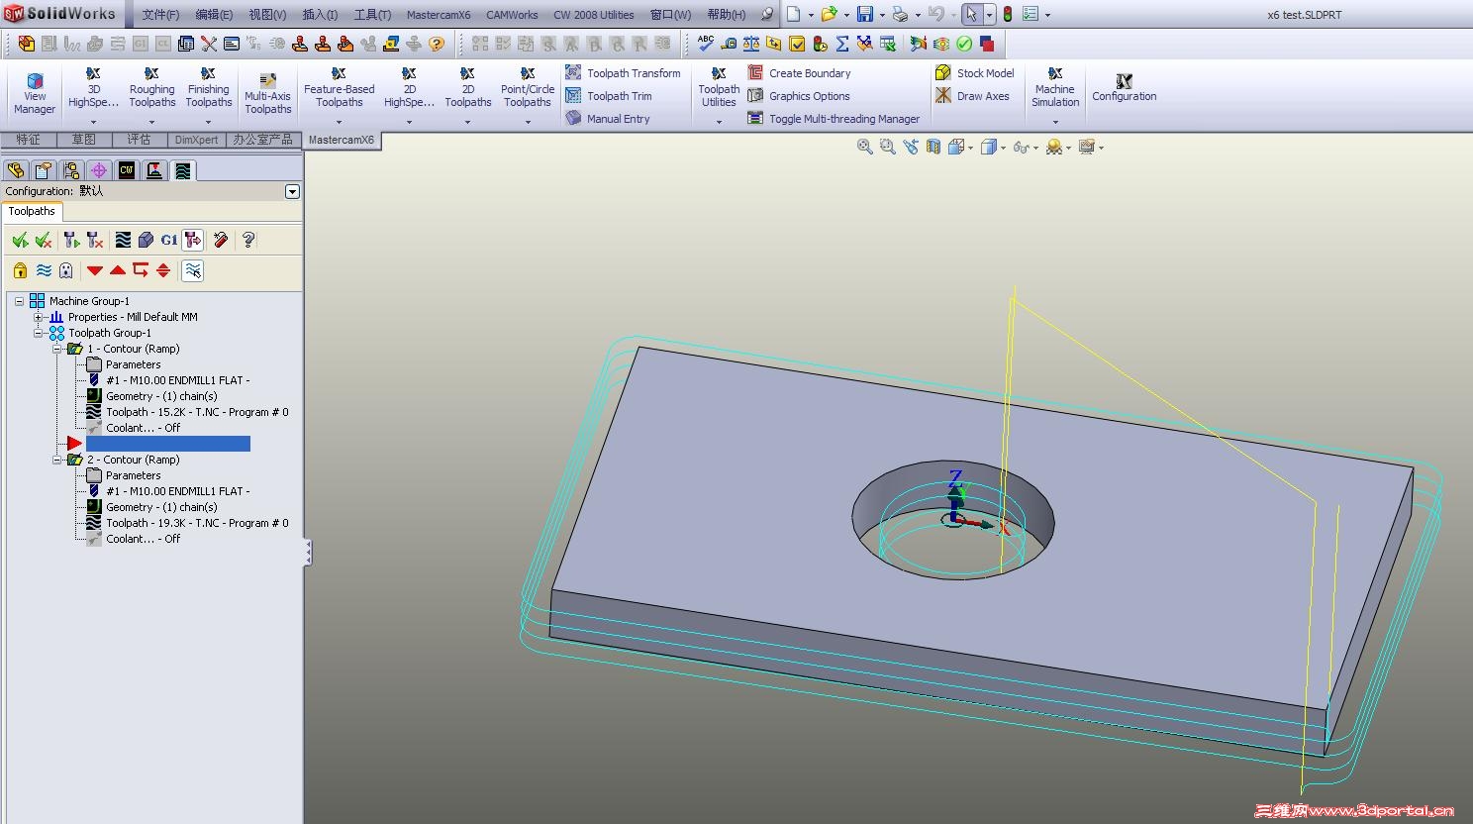Collapse the 2 - Contour (Ramp) operation

tap(57, 460)
